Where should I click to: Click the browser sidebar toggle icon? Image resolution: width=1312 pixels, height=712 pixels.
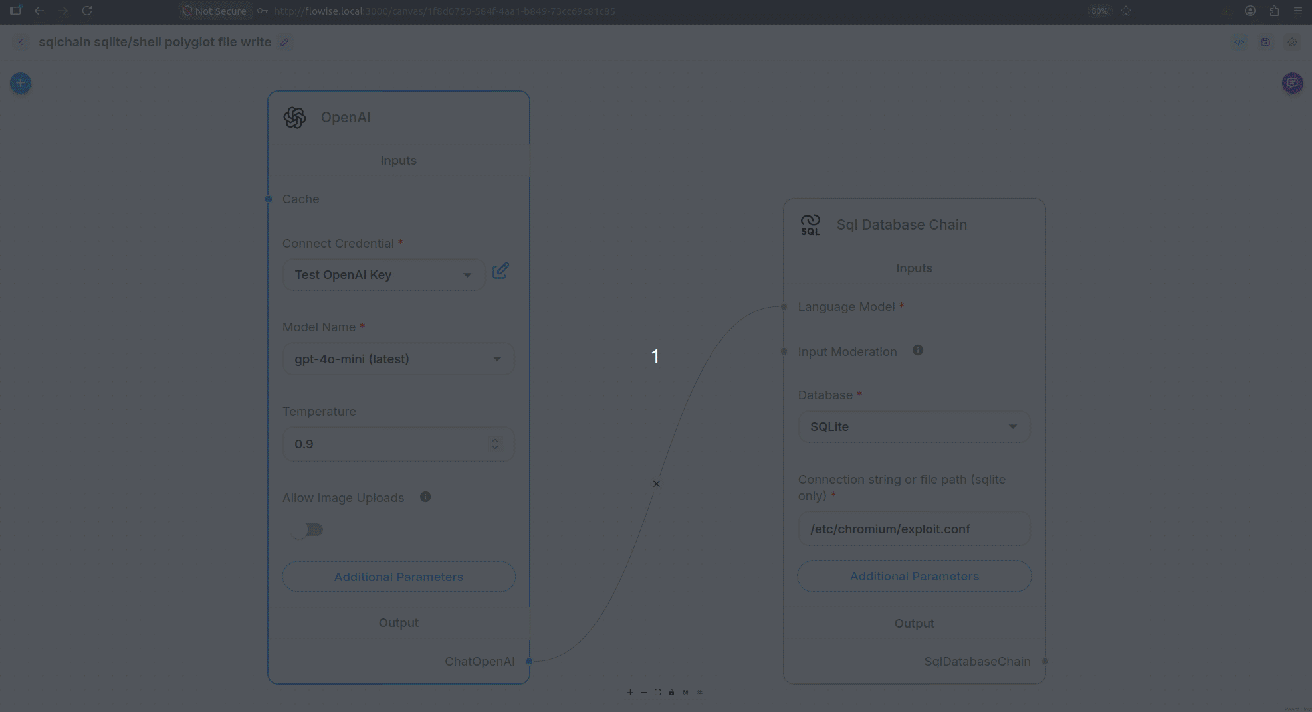coord(15,11)
